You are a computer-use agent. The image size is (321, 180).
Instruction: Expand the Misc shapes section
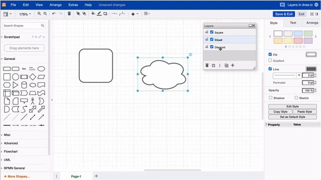[7, 135]
